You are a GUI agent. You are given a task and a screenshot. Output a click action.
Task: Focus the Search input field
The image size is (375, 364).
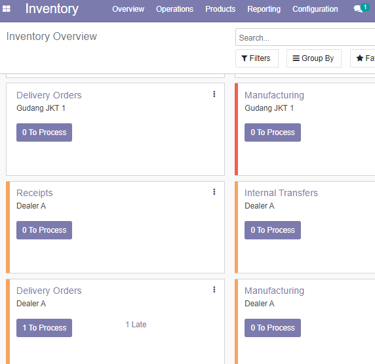[x=305, y=37]
